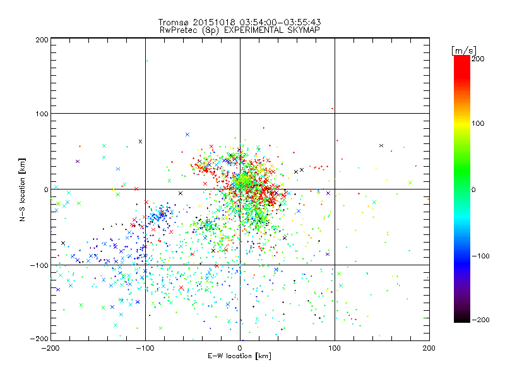Click the x-axis tick label '-100'
Image resolution: width=505 pixels, height=379 pixels.
[x=145, y=348]
